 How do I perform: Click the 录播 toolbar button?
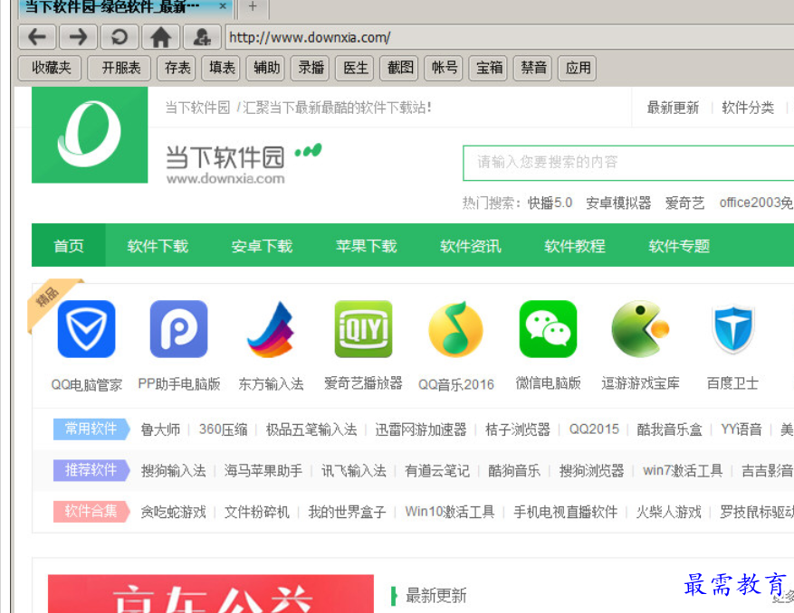[311, 68]
